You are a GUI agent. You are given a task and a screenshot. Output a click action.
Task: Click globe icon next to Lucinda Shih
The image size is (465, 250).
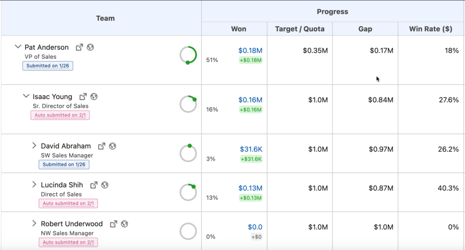[104, 185]
